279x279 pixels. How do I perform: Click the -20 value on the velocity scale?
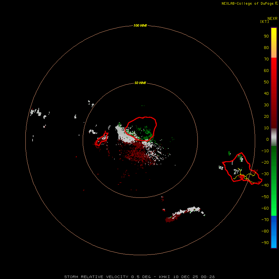265,162
